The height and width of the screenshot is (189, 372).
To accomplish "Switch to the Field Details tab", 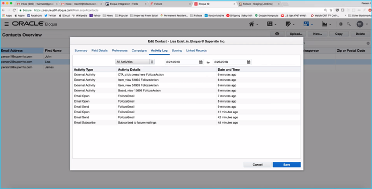I will pos(100,50).
